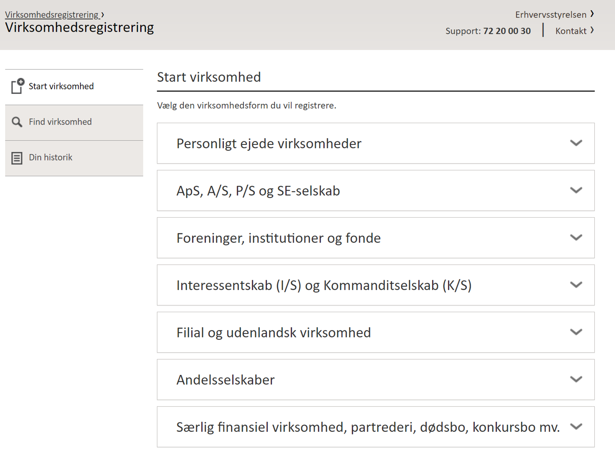
Task: Expand Interessentskab (I/S) og Kommanditselskab (K/S)
Action: [x=323, y=285]
